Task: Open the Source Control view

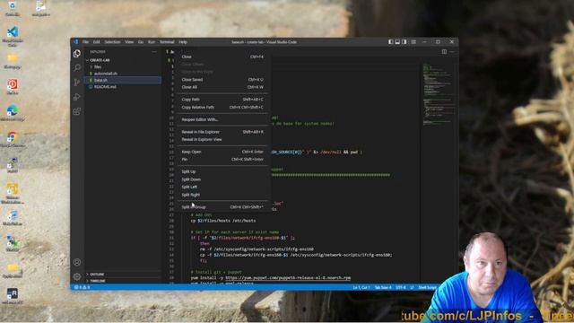Action: [x=77, y=82]
